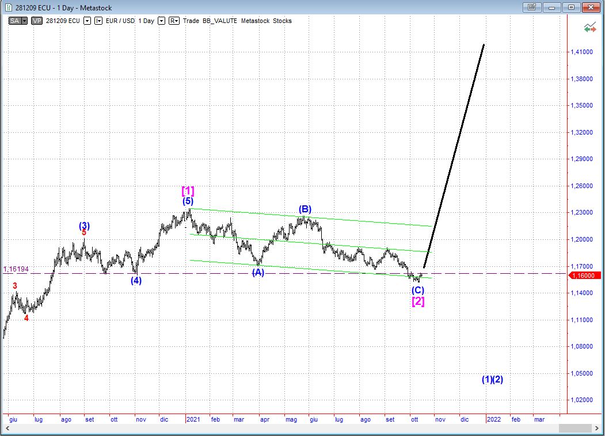Click the 2022 date axis label

pos(494,419)
